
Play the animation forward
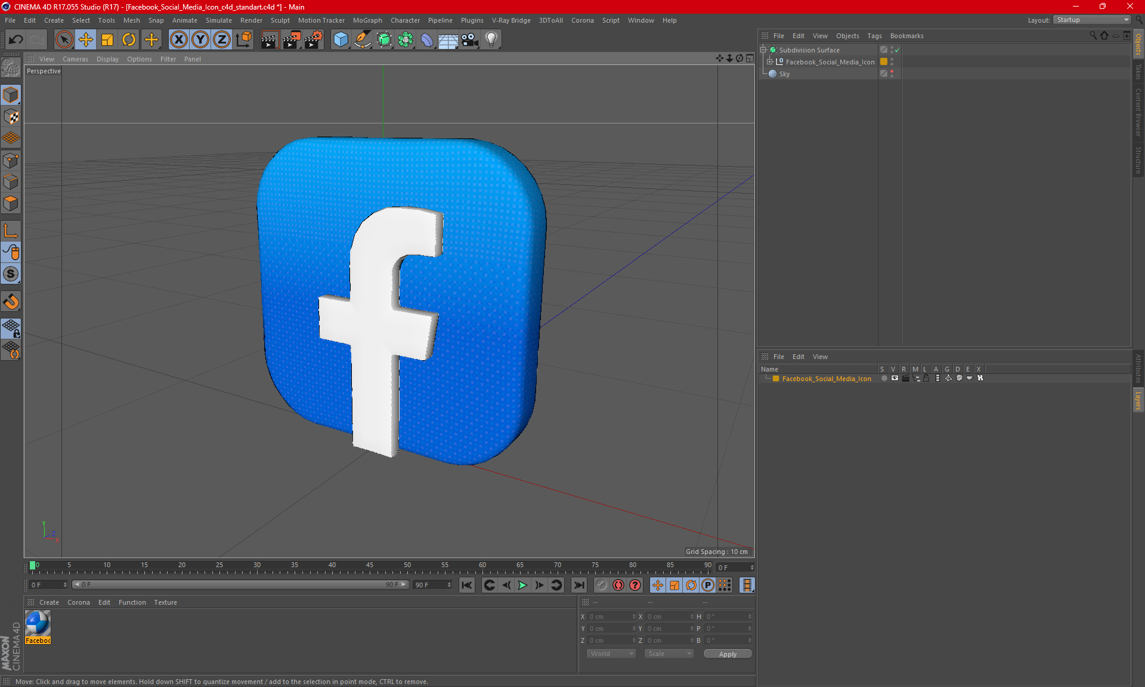coord(522,585)
